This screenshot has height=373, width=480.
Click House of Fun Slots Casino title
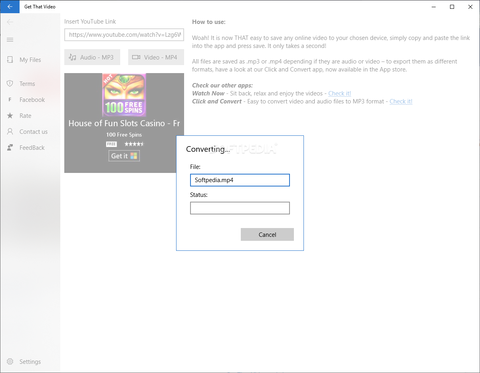tap(124, 123)
